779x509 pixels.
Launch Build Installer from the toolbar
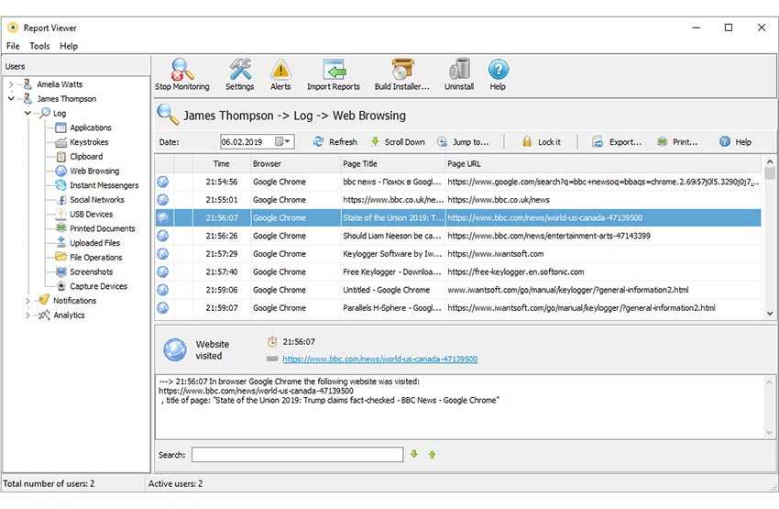(401, 70)
